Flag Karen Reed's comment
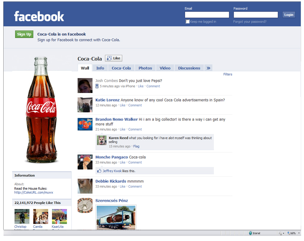The image size is (304, 241). (x=136, y=146)
